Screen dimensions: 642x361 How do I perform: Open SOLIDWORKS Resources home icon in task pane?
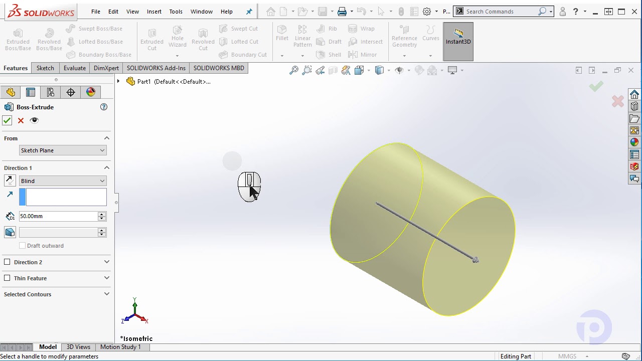click(x=634, y=95)
